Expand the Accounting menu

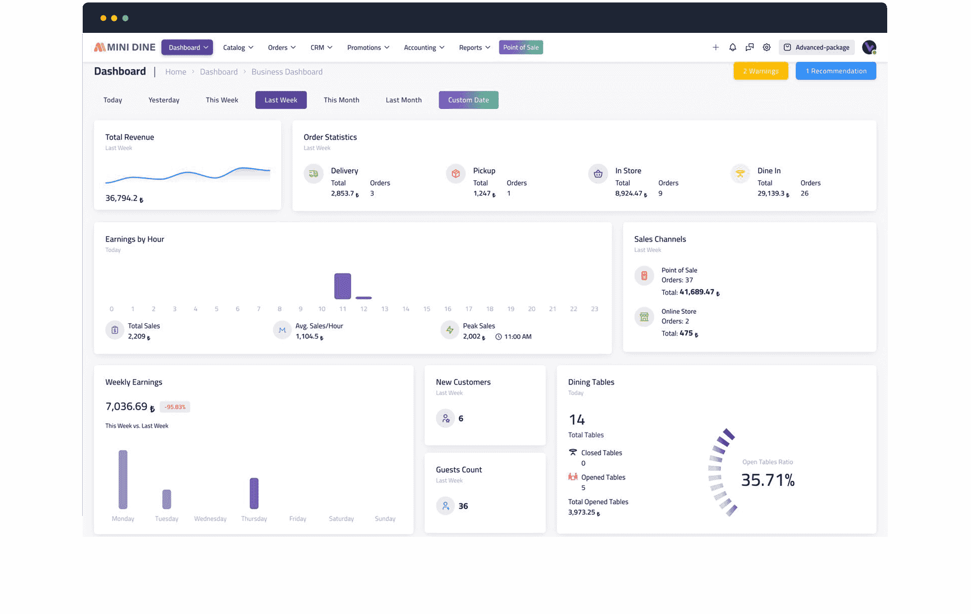(424, 48)
